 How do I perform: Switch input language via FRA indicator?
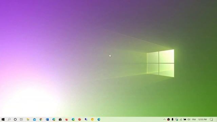(x=194, y=119)
